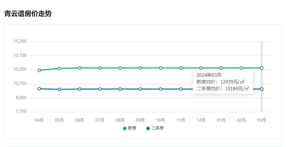Click the blue 二手房 point at 10月
The image size is (286, 147).
[x=161, y=89]
